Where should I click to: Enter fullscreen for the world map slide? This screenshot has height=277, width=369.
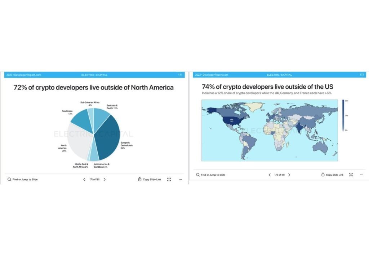(351, 175)
